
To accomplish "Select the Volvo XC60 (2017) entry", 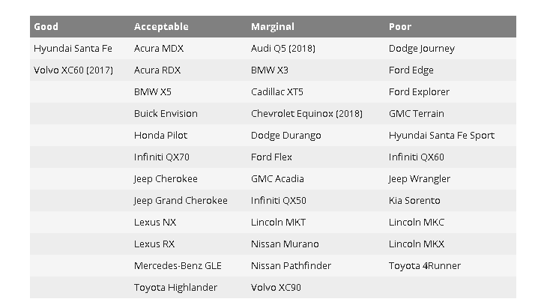I will pyautogui.click(x=73, y=70).
